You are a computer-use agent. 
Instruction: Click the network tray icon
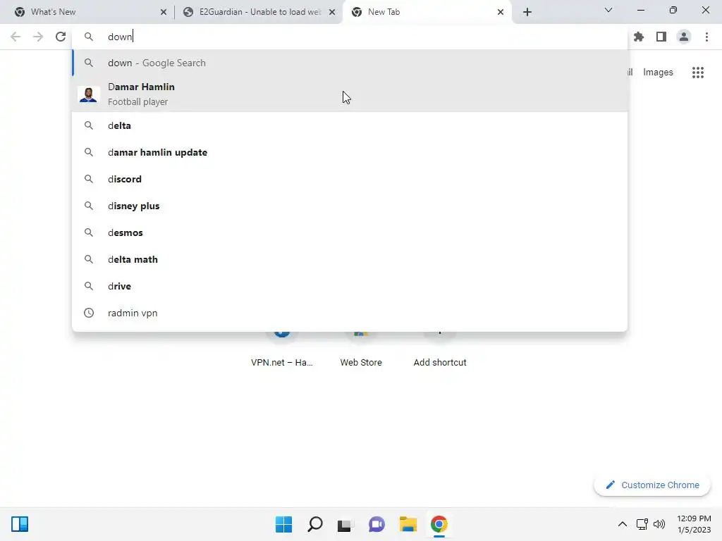coord(642,524)
